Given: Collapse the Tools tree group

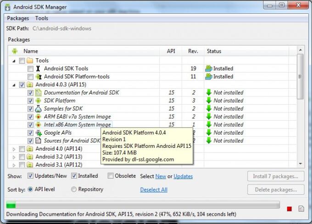Looking at the screenshot, I should click(14, 61).
